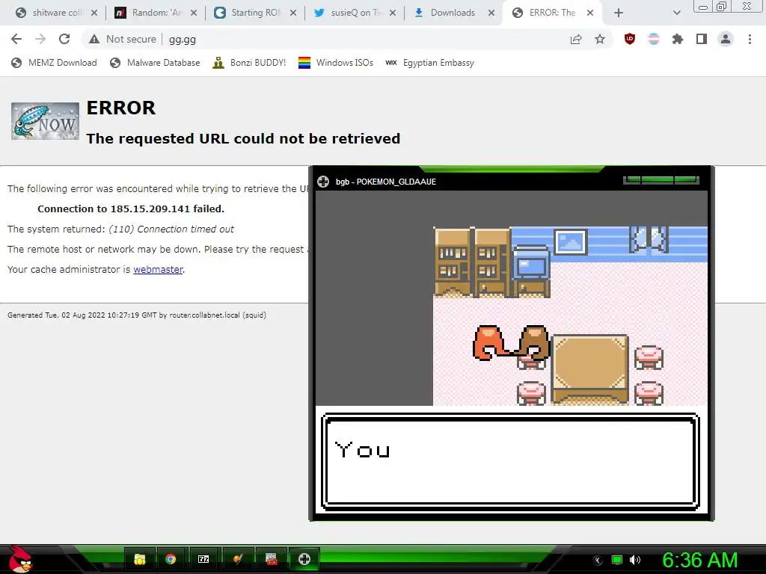Open the striped flag extension icon
Screen dimensions: 766x574
[x=654, y=39]
